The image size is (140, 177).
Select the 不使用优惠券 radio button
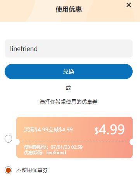(x=9, y=170)
